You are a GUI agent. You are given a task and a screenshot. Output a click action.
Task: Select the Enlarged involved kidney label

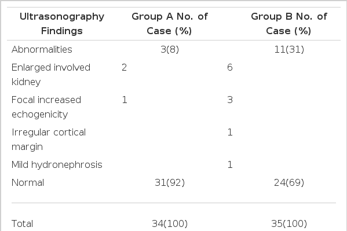tap(51, 75)
